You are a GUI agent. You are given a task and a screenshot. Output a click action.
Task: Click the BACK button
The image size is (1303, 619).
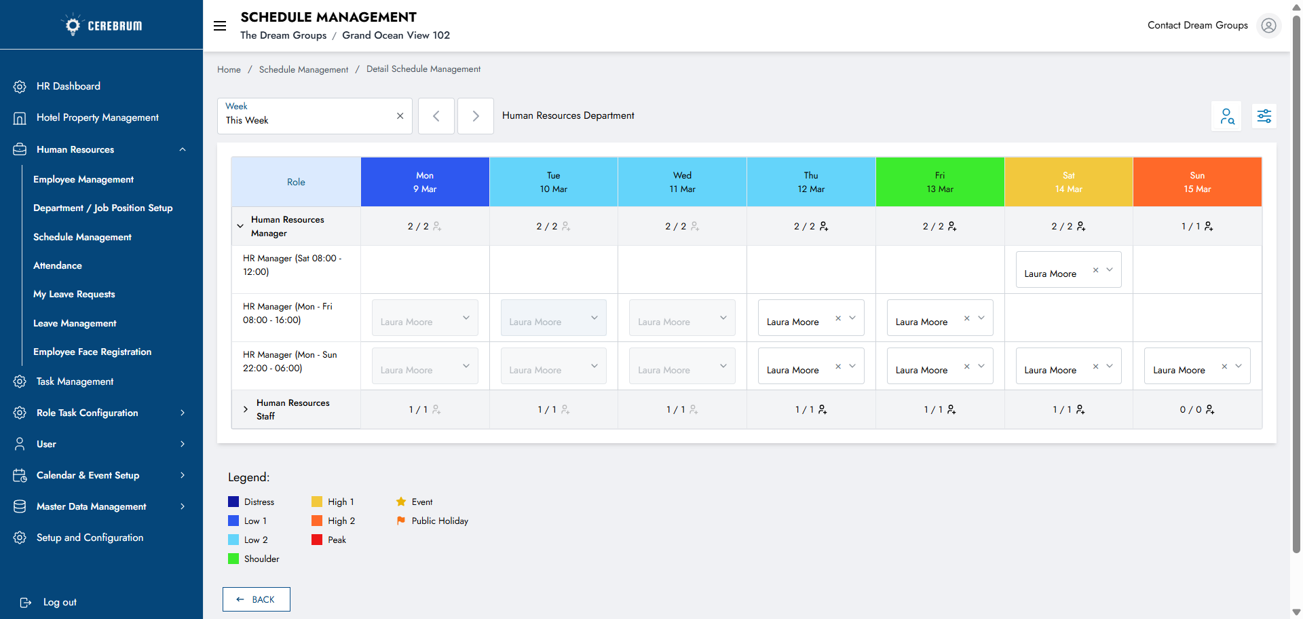pos(257,599)
